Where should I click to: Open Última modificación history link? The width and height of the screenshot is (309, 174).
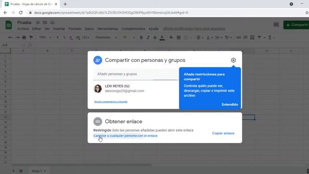click(194, 29)
